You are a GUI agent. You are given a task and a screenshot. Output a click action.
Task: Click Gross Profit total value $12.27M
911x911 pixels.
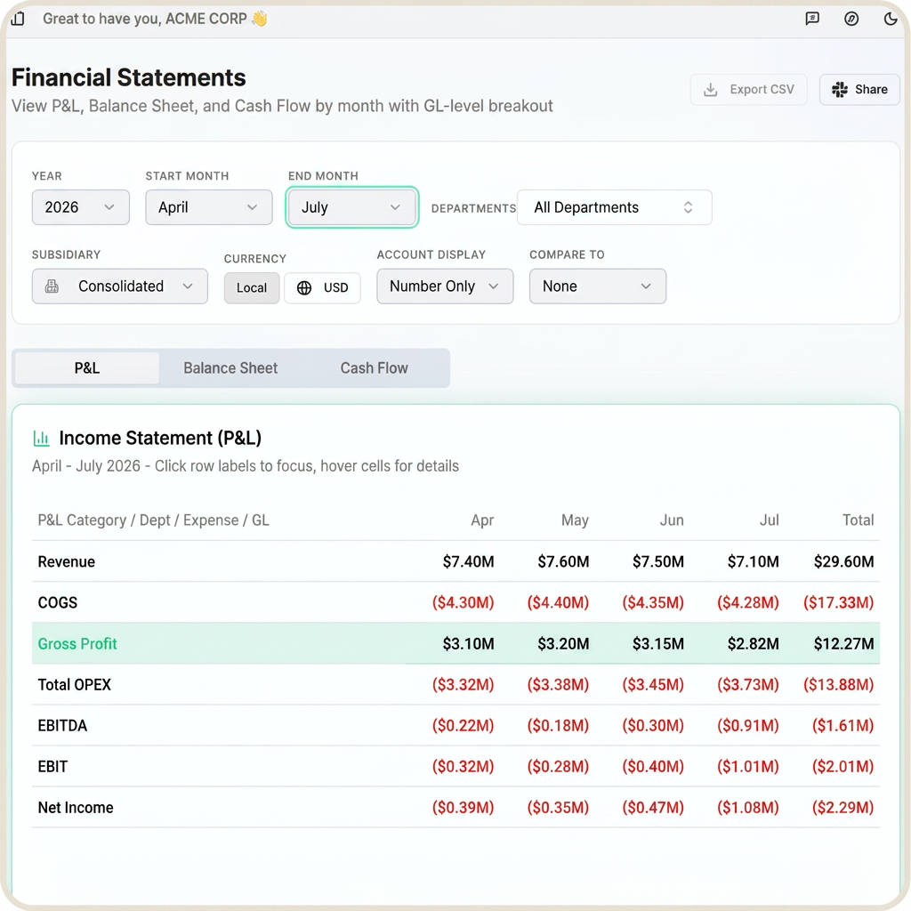[843, 644]
